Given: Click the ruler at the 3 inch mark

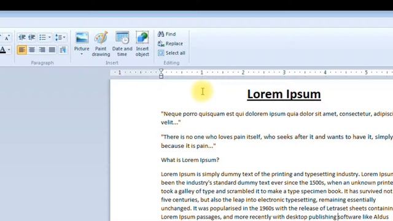Looking at the screenshot, I should pos(284,72).
